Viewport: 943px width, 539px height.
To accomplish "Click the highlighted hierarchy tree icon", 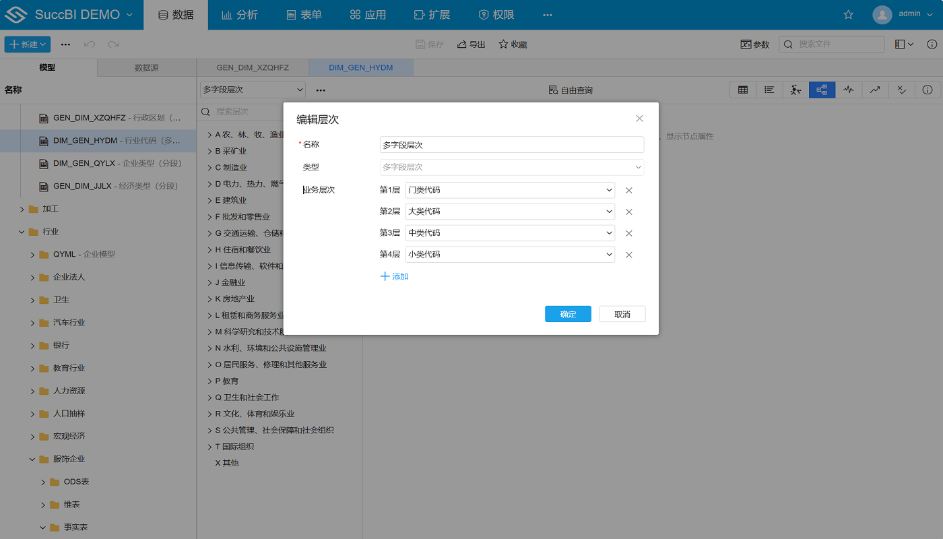I will pos(822,90).
